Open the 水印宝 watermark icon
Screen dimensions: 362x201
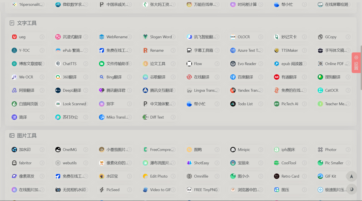pos(102,176)
